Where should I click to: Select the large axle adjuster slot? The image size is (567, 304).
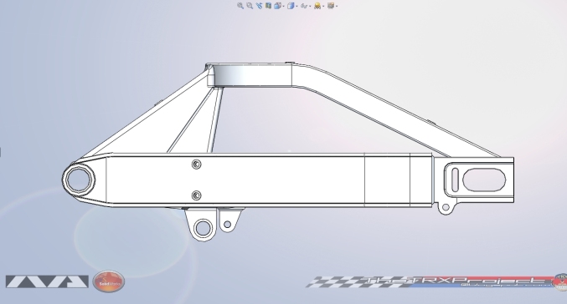pyautogui.click(x=484, y=180)
